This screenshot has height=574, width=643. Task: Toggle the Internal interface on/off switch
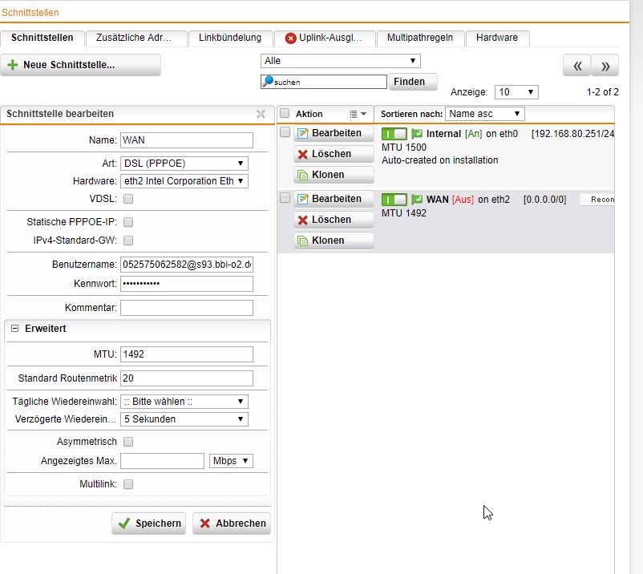pos(394,134)
